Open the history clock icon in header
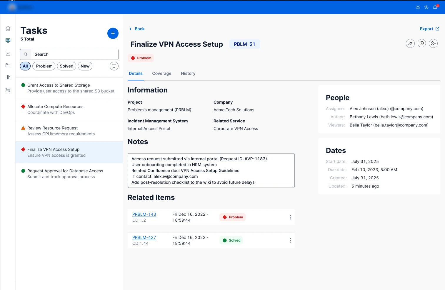 426,7
